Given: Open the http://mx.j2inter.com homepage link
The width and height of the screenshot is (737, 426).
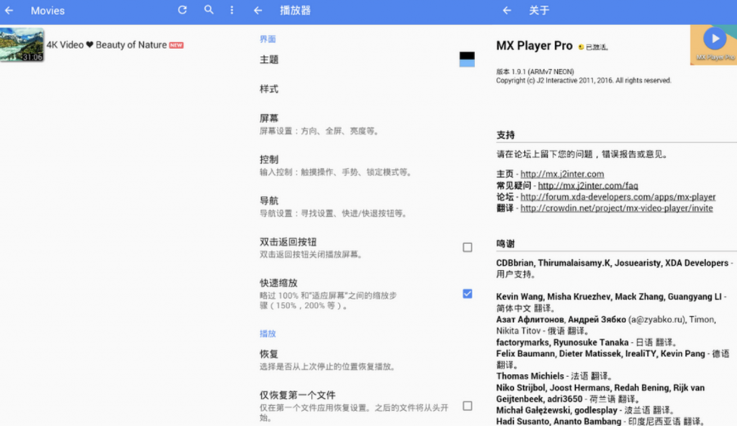Looking at the screenshot, I should pos(562,174).
